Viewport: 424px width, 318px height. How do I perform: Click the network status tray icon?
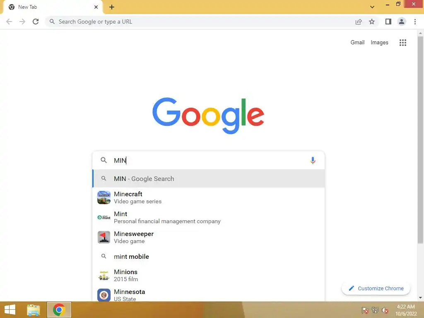coord(375,310)
